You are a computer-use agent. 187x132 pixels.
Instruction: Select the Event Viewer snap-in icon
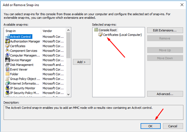pyautogui.click(x=7, y=69)
